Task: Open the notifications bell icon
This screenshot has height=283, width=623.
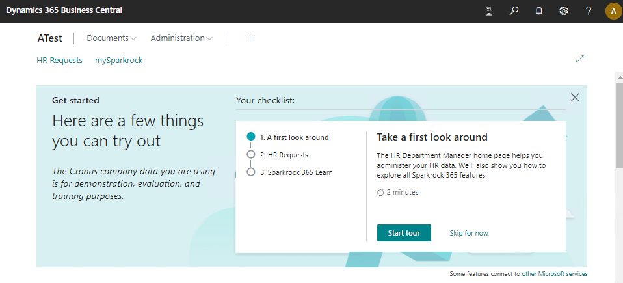Action: pyautogui.click(x=538, y=11)
